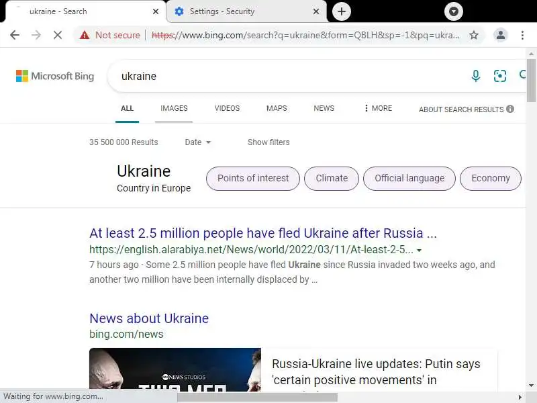
Task: Click the horizontal scrollbar right arrow
Action: [520, 397]
